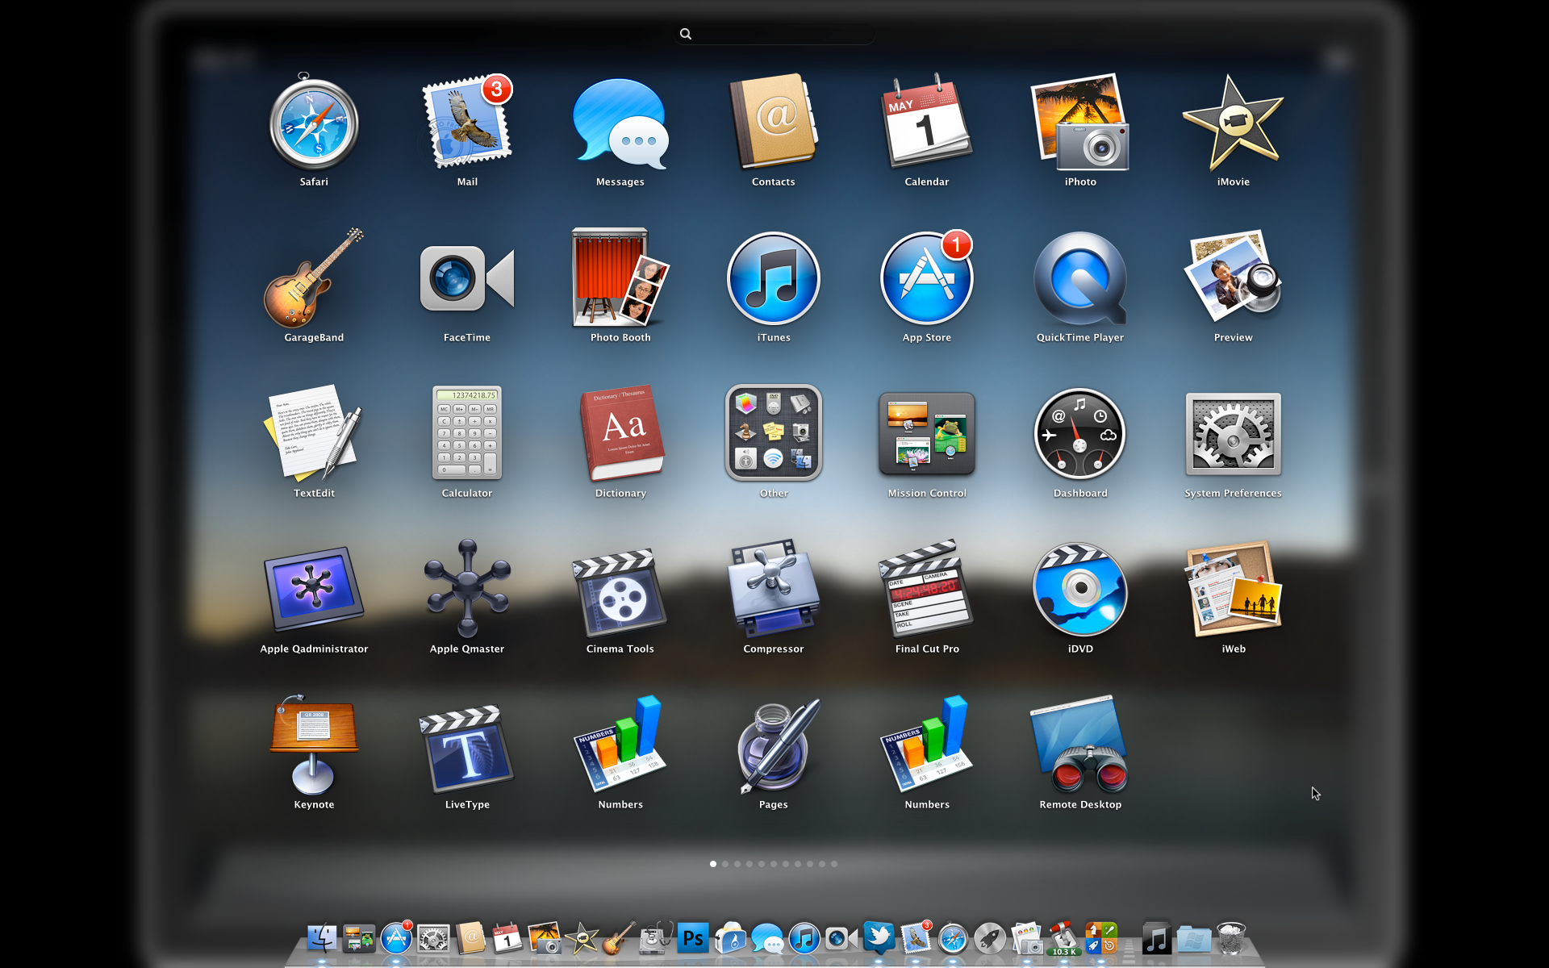The width and height of the screenshot is (1549, 968).
Task: Click the iMovie star in the Dock
Action: (x=582, y=938)
